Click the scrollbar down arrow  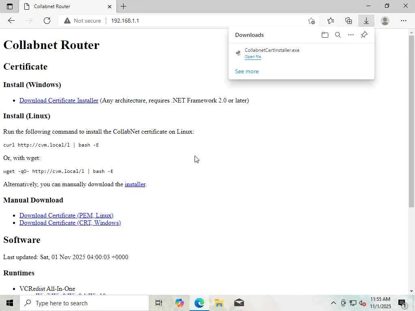tap(411, 291)
